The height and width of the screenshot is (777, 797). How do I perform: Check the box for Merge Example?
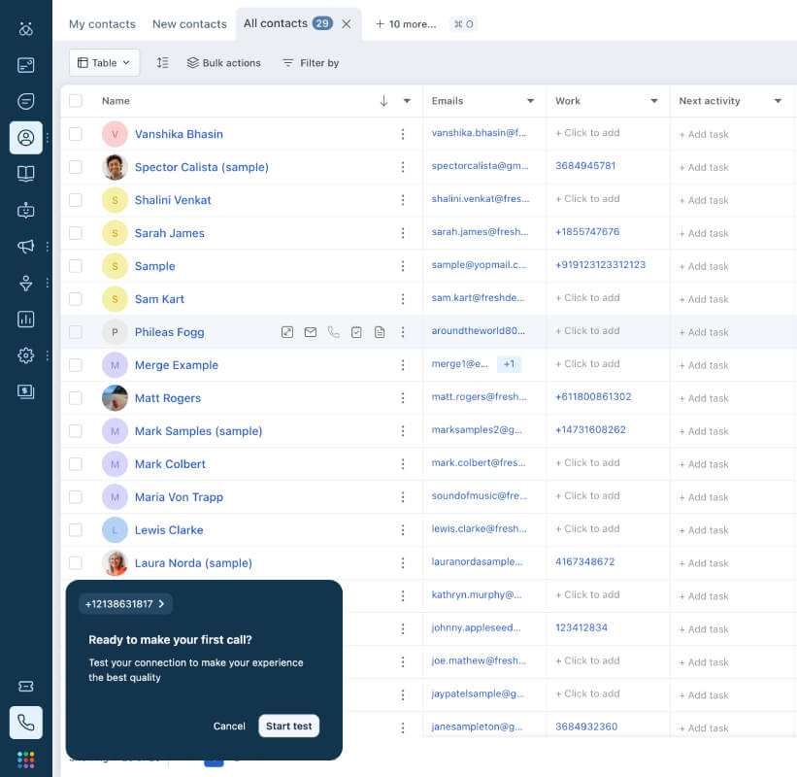point(75,365)
